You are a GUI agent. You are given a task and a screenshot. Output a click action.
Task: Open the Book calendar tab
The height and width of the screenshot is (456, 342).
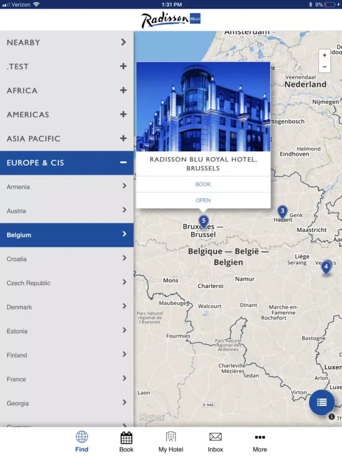[x=126, y=441]
